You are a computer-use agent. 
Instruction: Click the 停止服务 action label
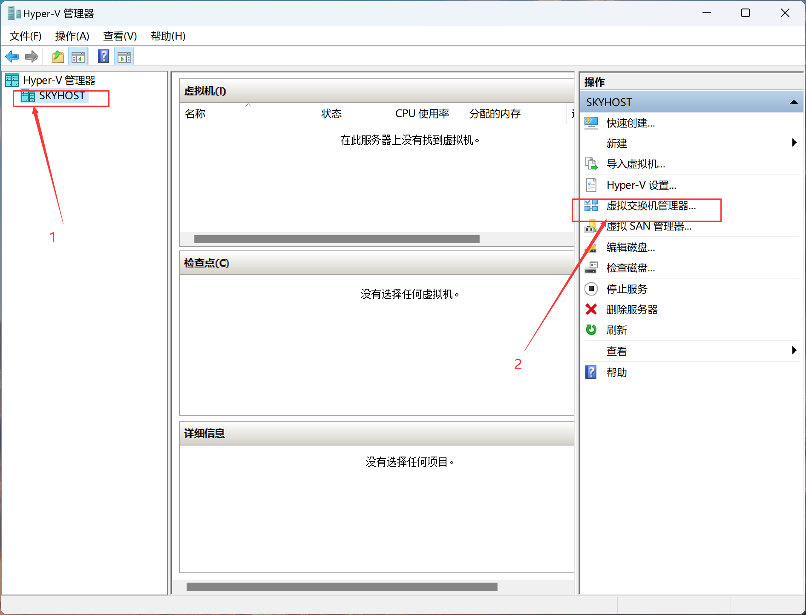point(627,289)
